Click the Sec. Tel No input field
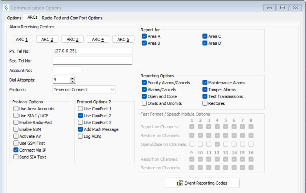 [x=92, y=61]
